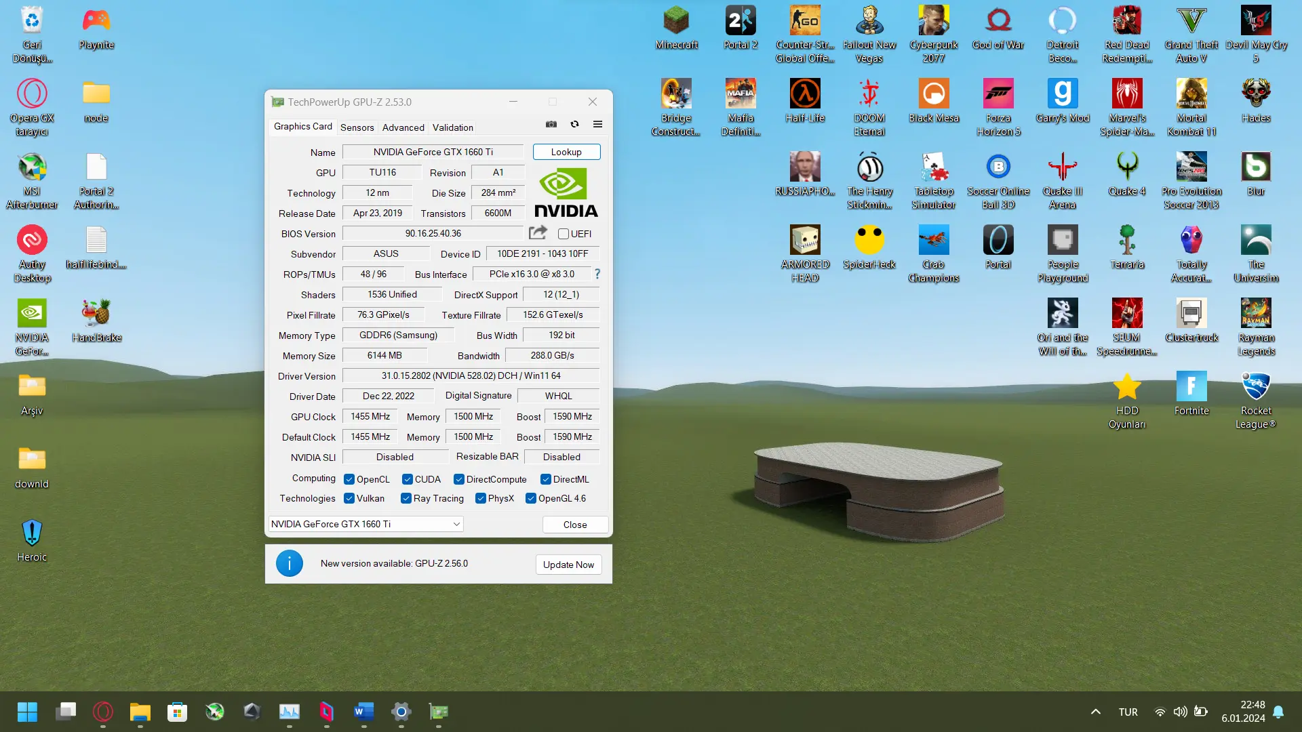Take a GPU-Z screenshot with camera icon
Image resolution: width=1302 pixels, height=732 pixels.
pyautogui.click(x=551, y=124)
